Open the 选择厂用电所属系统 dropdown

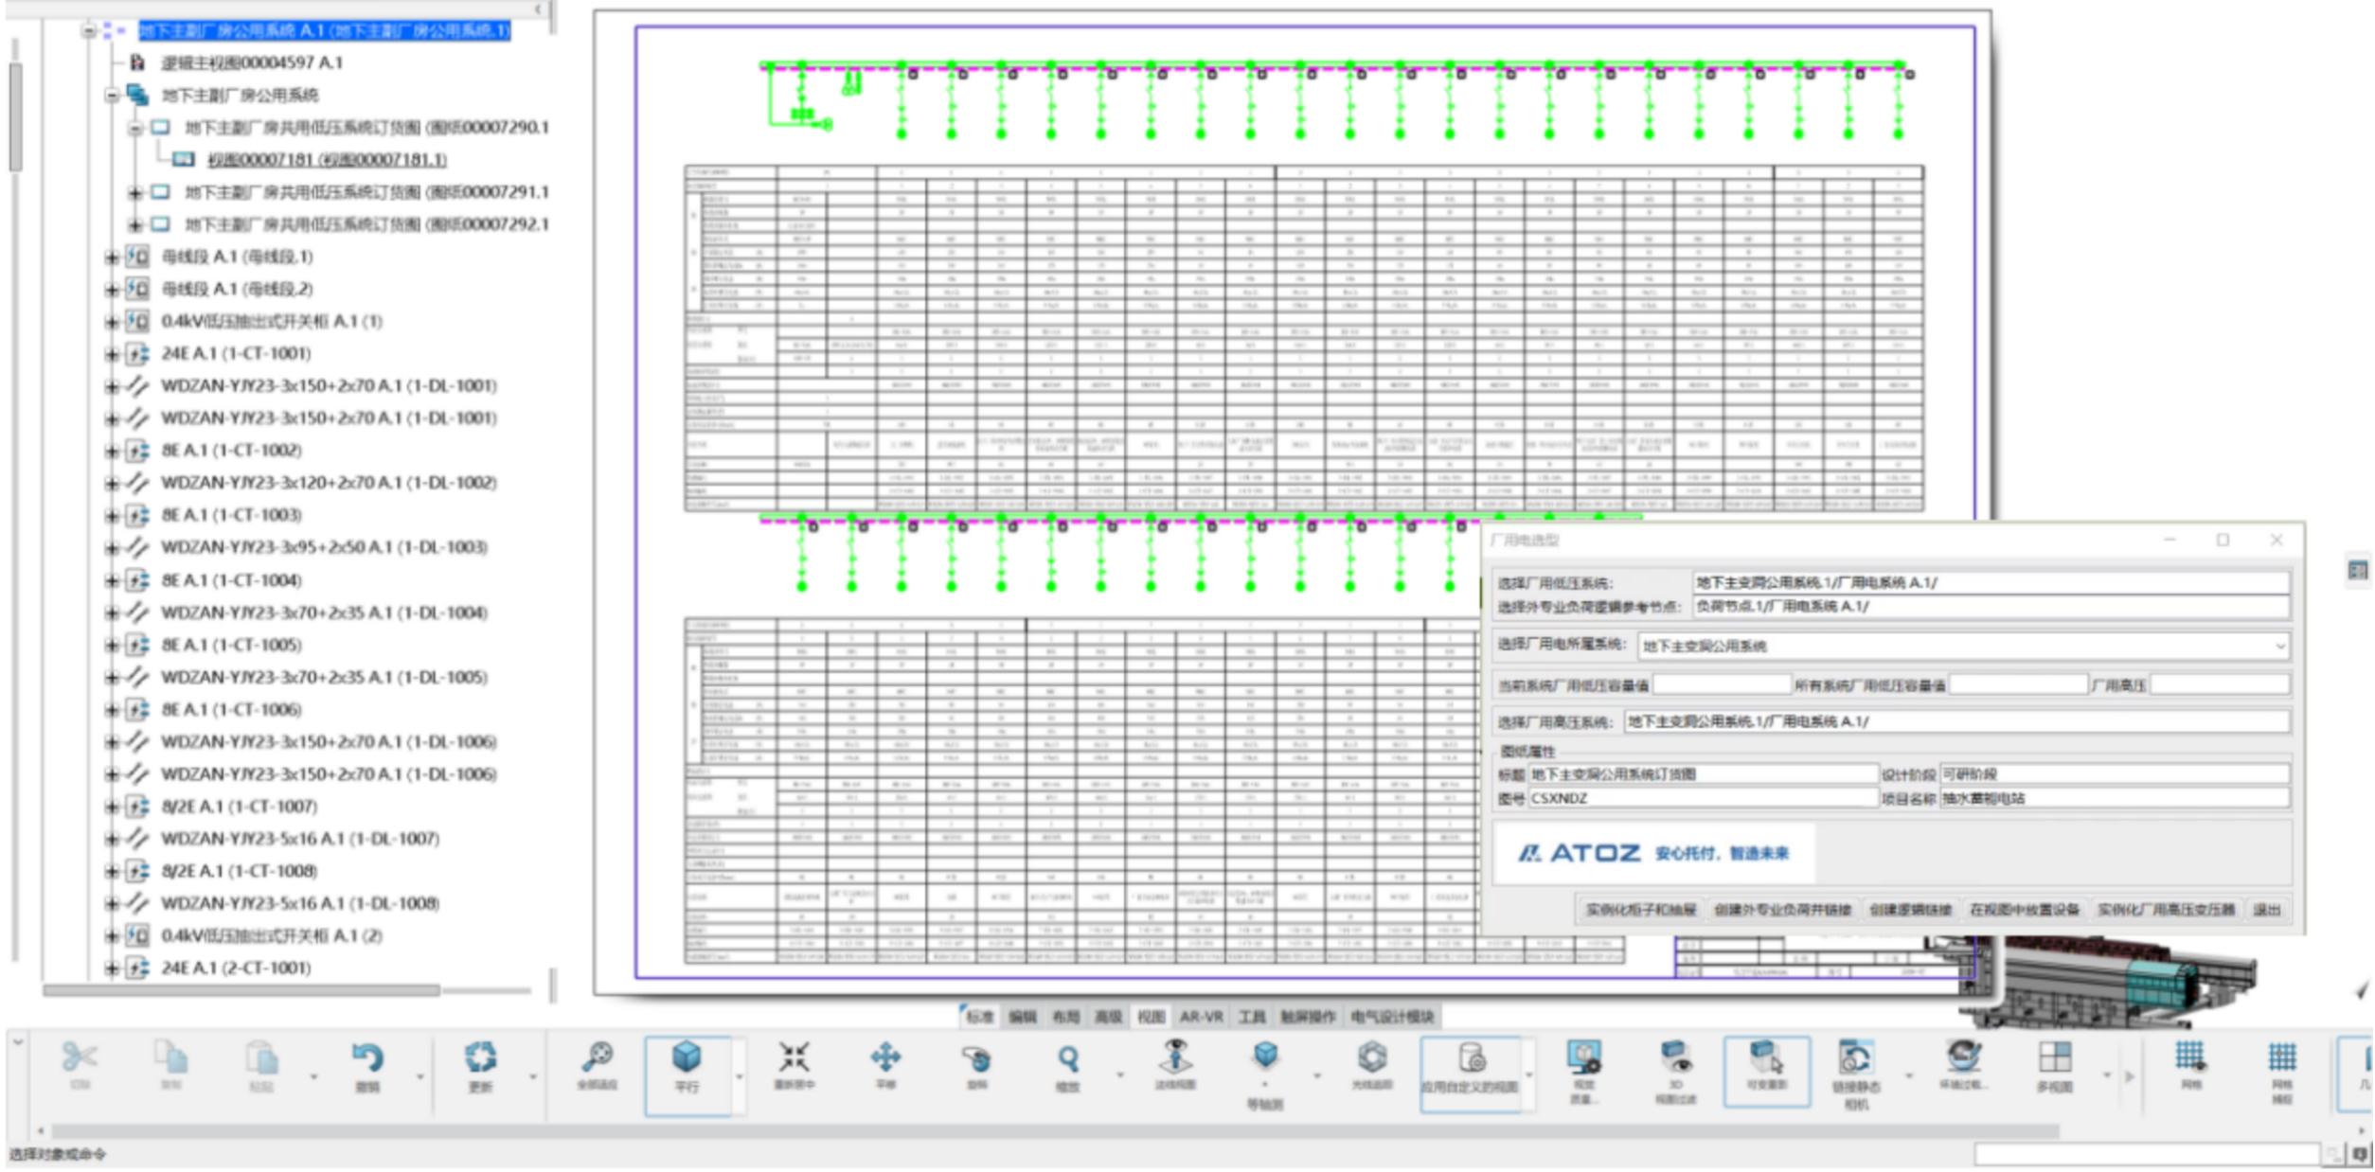2279,647
